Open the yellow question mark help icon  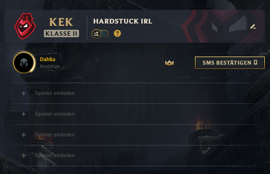pyautogui.click(x=117, y=33)
